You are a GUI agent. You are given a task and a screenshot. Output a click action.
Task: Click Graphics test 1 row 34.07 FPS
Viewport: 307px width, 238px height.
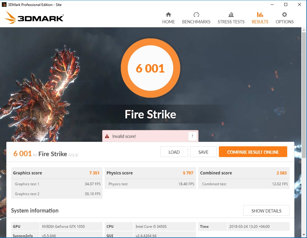tap(57, 184)
